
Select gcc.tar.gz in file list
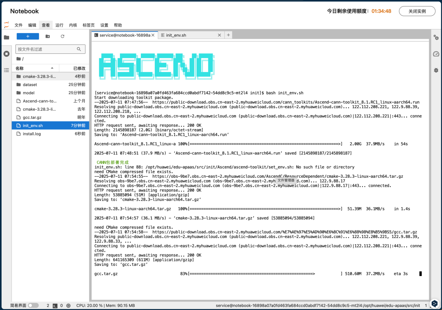50,117
